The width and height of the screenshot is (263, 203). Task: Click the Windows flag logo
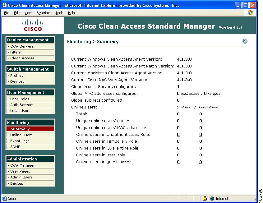(251, 12)
